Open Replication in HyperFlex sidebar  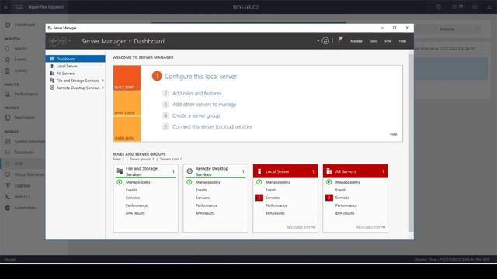click(24, 118)
